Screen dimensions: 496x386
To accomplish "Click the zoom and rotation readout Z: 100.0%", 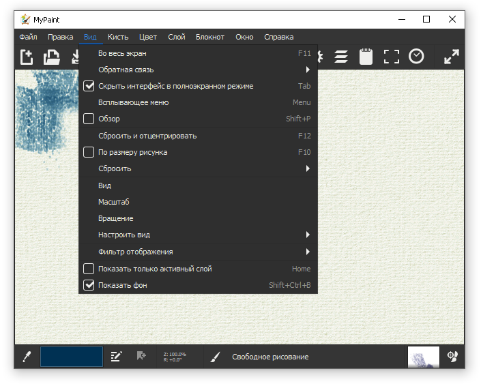I will pyautogui.click(x=175, y=357).
